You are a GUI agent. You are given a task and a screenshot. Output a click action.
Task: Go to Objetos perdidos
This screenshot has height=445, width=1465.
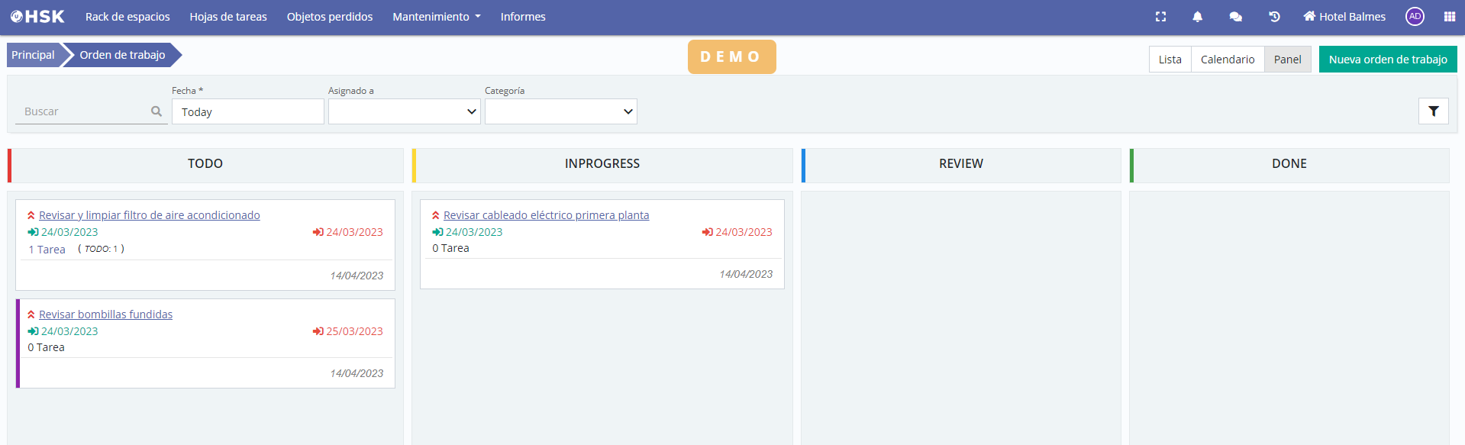(330, 17)
